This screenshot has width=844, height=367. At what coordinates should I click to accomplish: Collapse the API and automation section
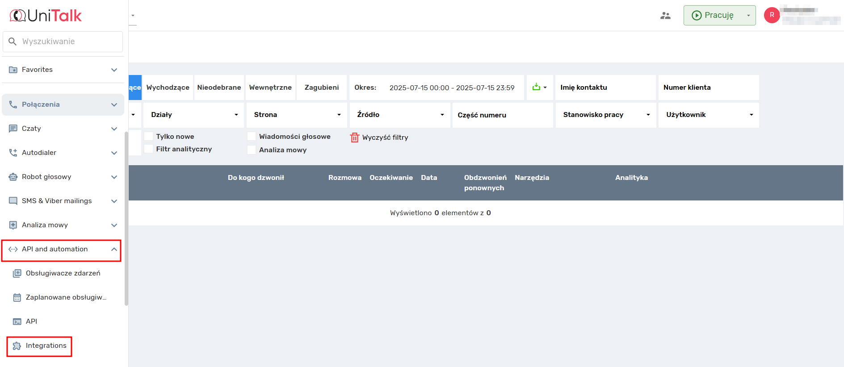[x=114, y=249]
